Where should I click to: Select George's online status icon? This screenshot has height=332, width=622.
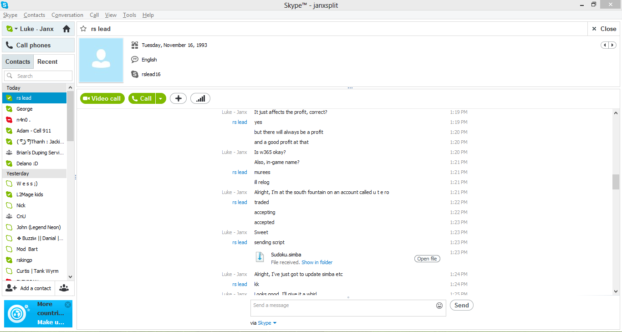coord(9,109)
